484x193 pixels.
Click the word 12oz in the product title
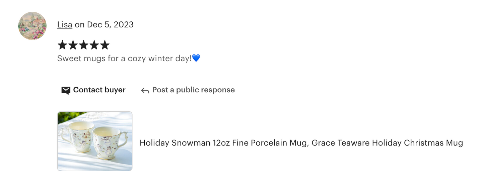(x=221, y=143)
